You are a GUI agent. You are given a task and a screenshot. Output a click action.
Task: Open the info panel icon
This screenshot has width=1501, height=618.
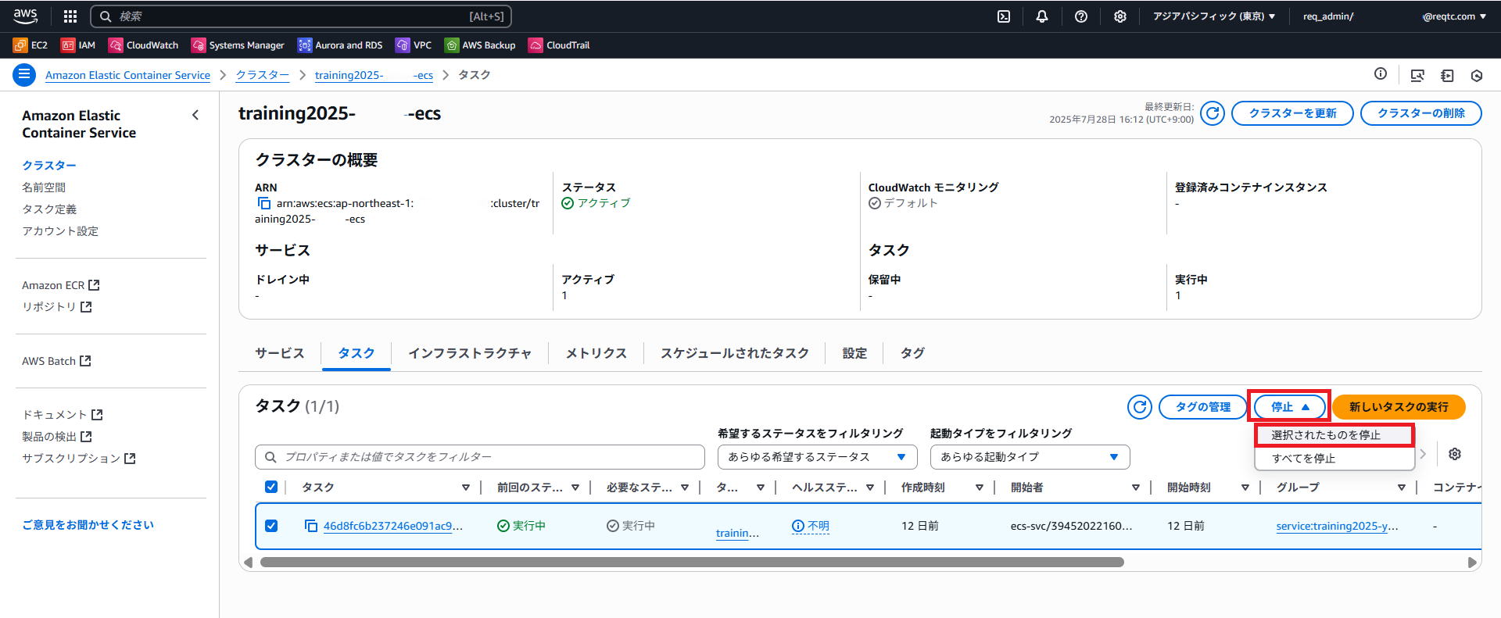coord(1381,74)
